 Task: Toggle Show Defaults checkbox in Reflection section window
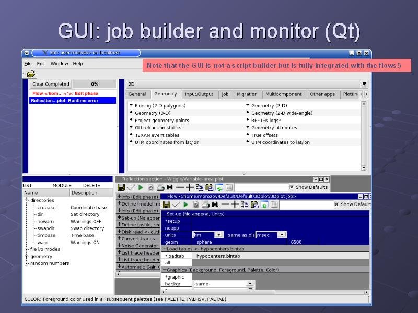click(292, 187)
